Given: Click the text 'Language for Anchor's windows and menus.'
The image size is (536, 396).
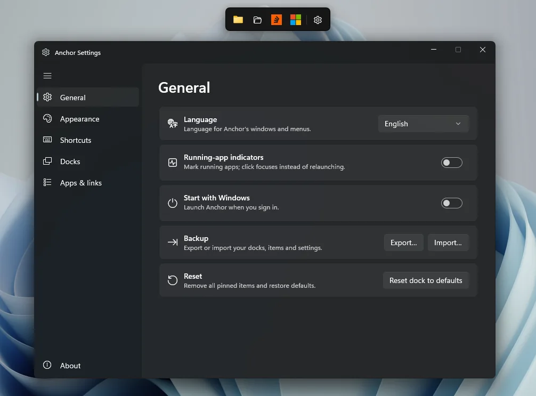Looking at the screenshot, I should [x=248, y=129].
